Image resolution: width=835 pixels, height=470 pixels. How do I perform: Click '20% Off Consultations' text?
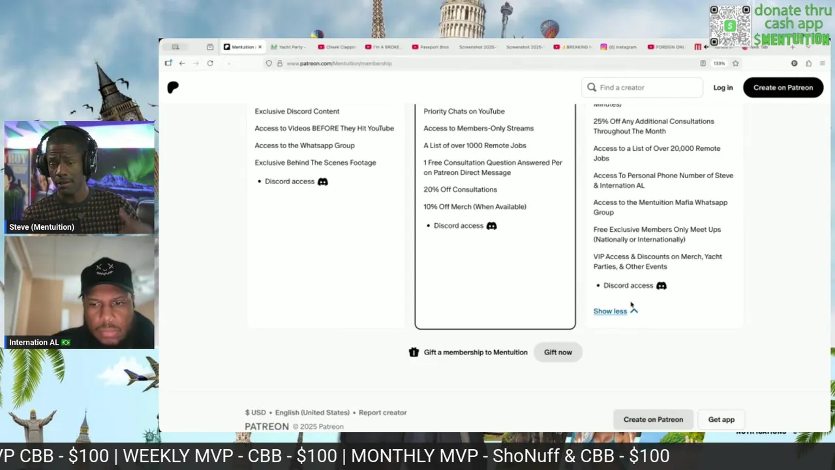460,189
